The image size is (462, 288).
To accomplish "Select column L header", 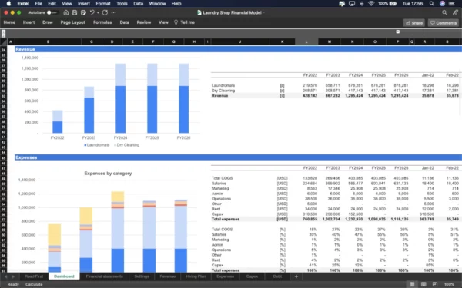I will [306, 41].
